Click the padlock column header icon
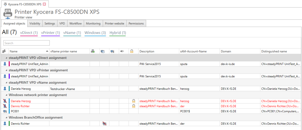Screen dimensions: 302x130 [132, 51]
